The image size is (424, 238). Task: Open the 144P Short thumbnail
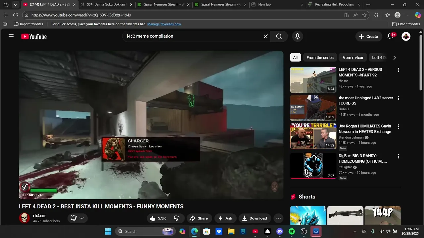coord(383,216)
